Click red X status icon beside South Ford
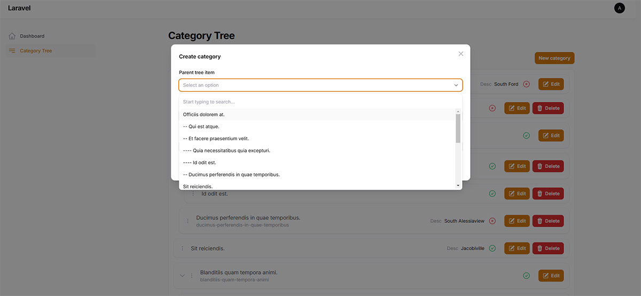 526,84
